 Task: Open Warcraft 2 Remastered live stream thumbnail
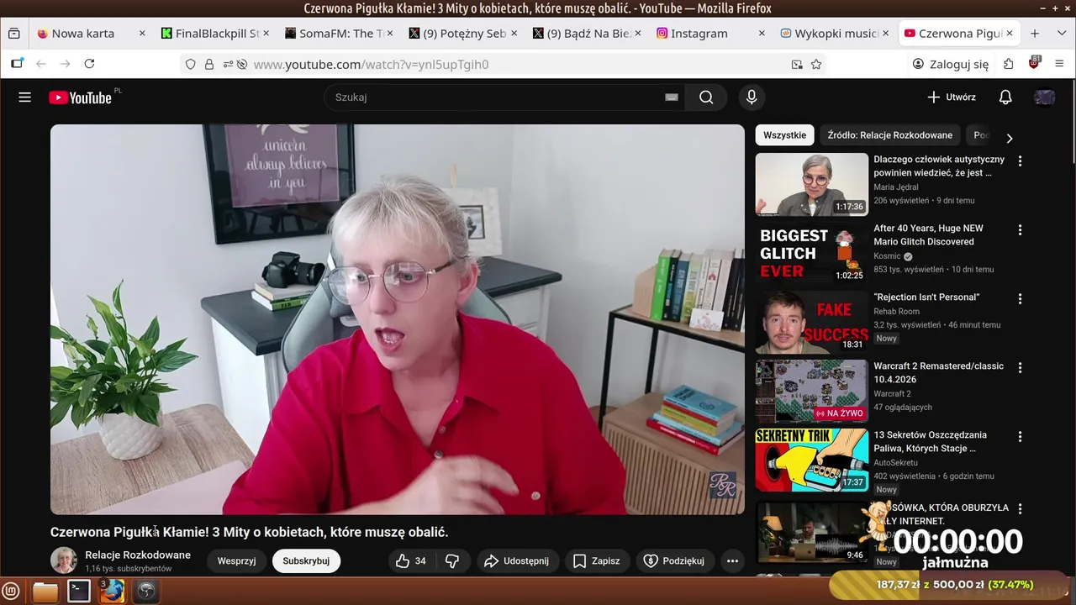click(811, 391)
